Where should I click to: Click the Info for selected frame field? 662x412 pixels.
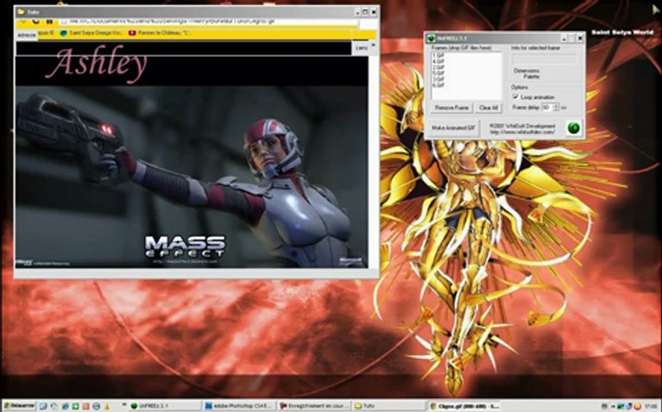[x=545, y=58]
